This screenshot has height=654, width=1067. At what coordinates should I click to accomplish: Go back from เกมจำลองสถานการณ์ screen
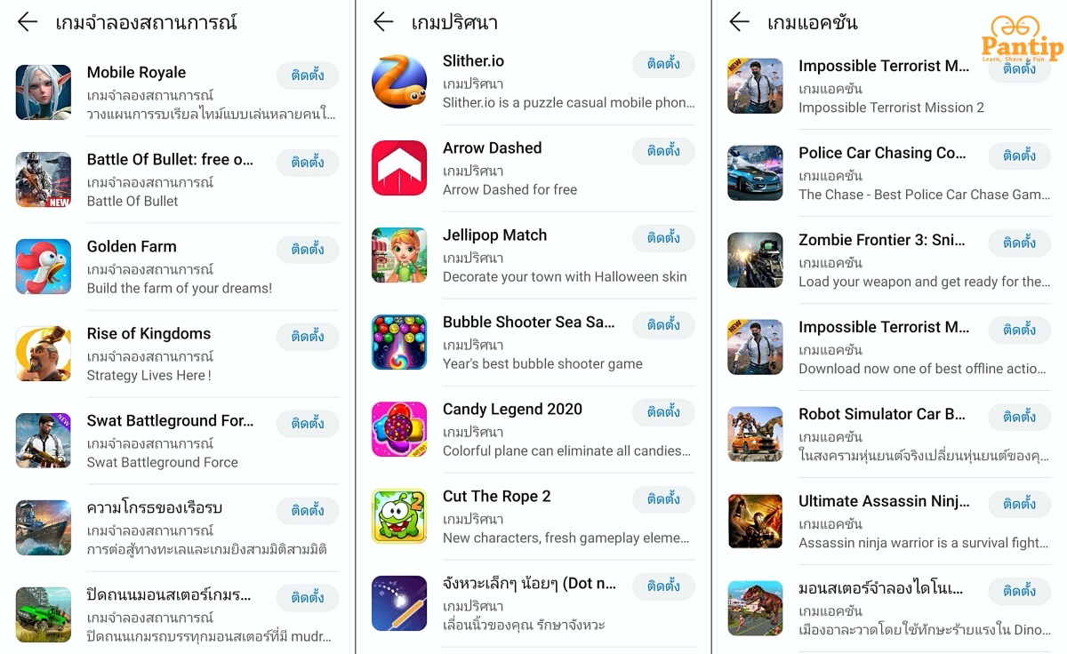tap(28, 22)
